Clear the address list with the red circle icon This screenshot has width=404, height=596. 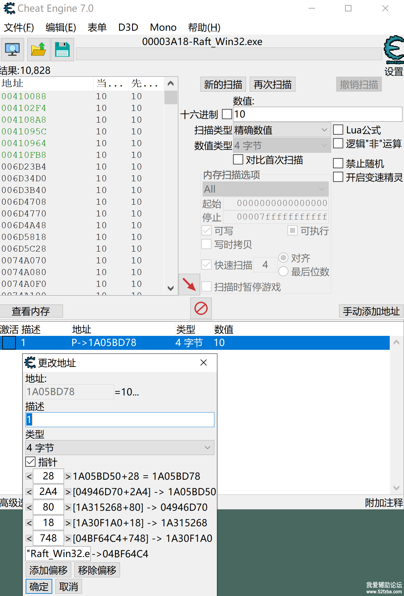201,308
